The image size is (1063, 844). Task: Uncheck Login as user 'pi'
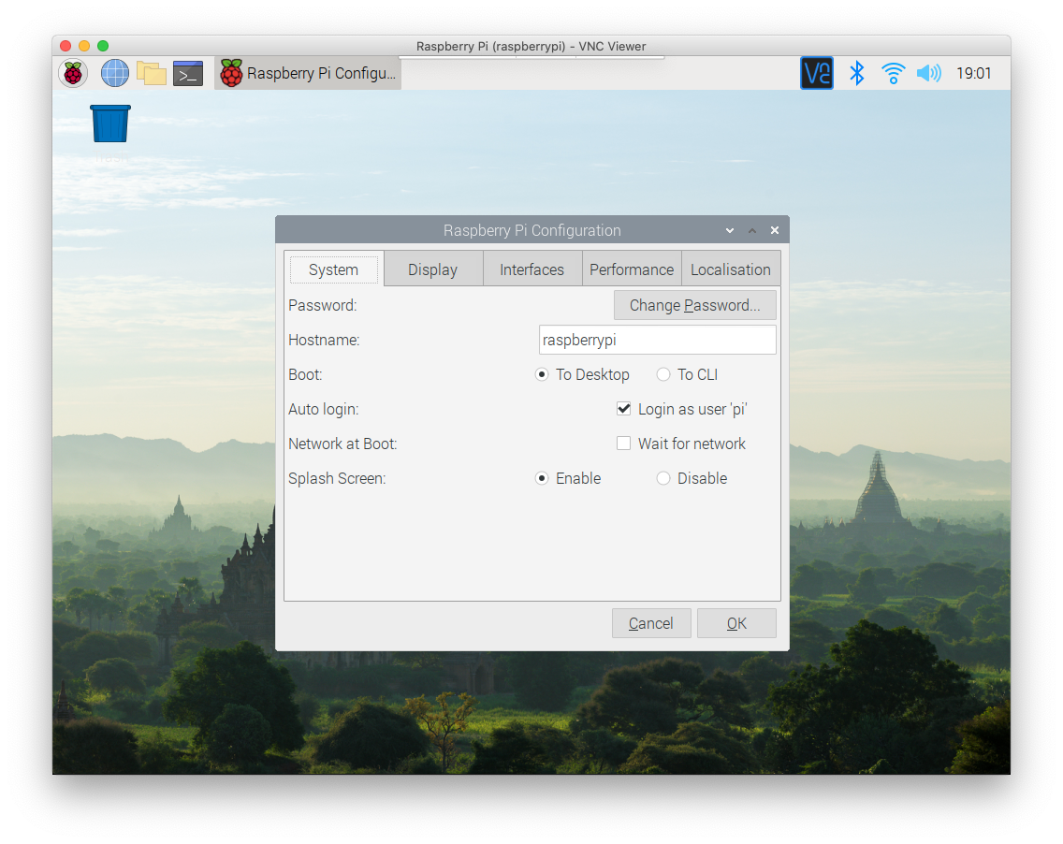(x=624, y=408)
